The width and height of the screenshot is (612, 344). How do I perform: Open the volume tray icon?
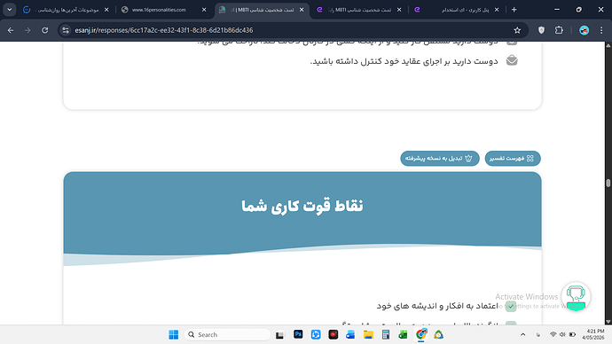562,334
